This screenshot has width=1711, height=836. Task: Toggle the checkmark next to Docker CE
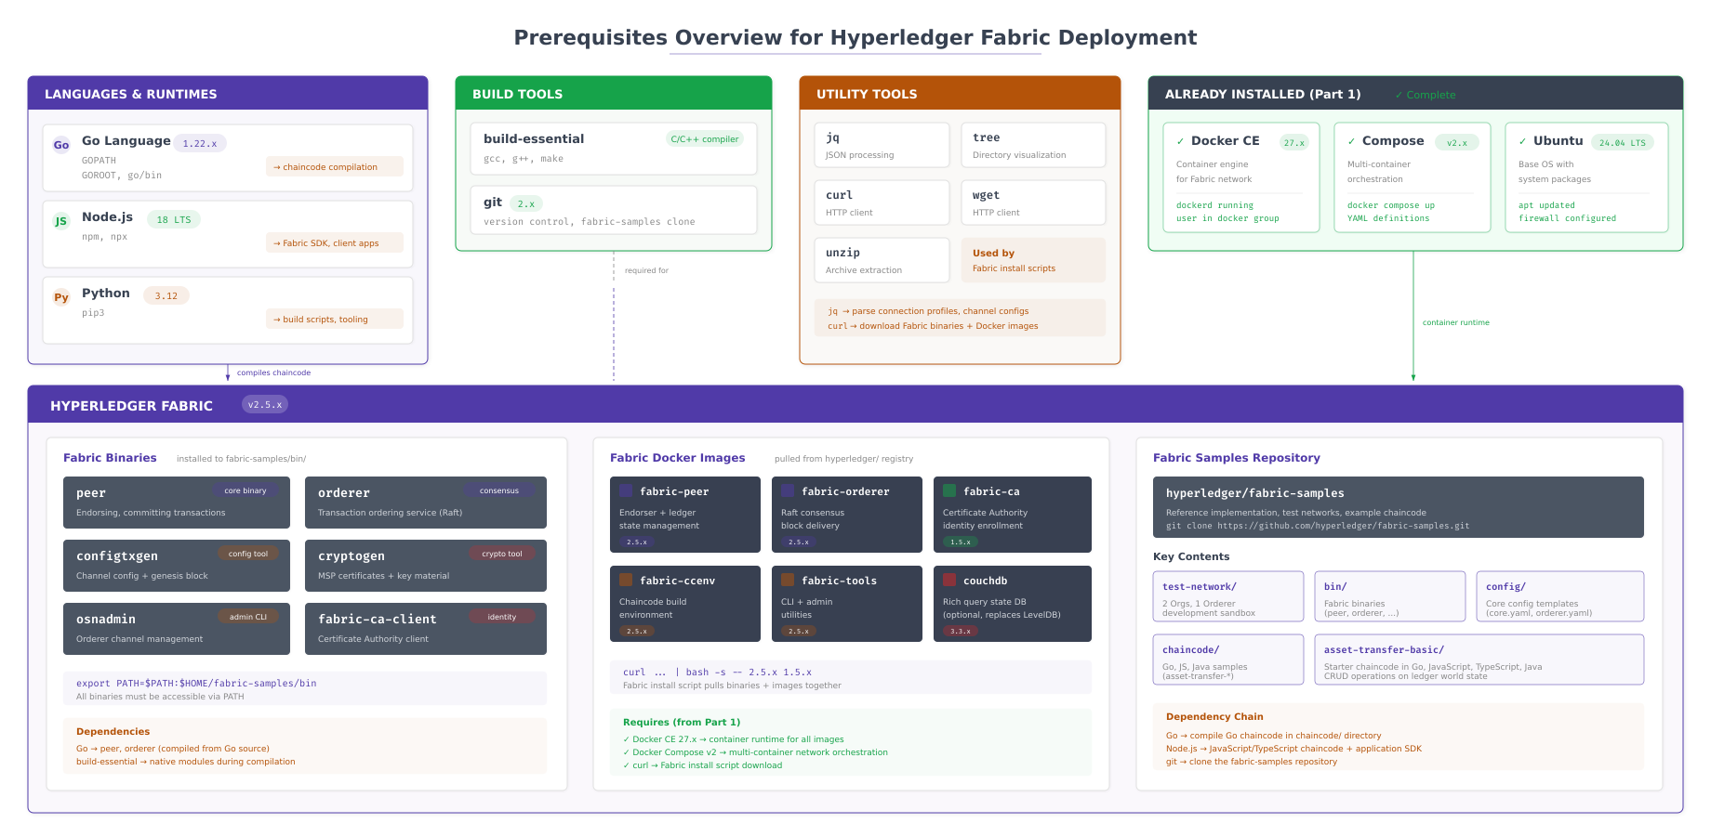(1180, 140)
